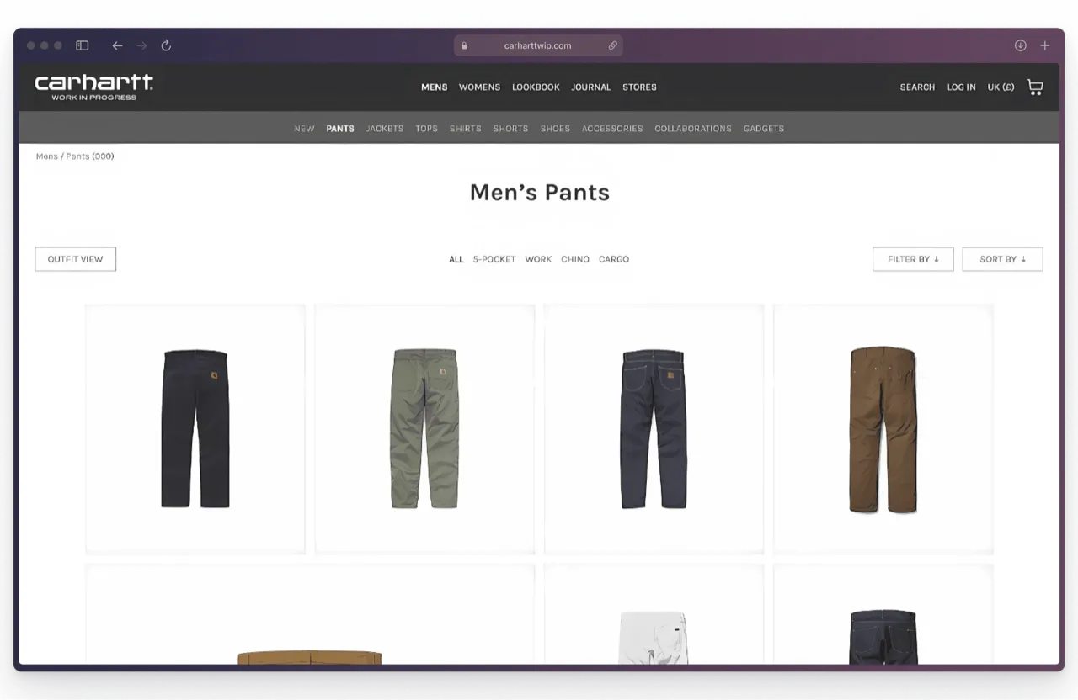The height and width of the screenshot is (700, 1078).
Task: Open the FILTER BY dropdown
Action: 912,259
